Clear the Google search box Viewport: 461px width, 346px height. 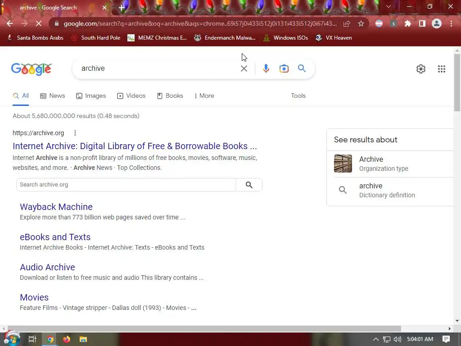(x=244, y=68)
